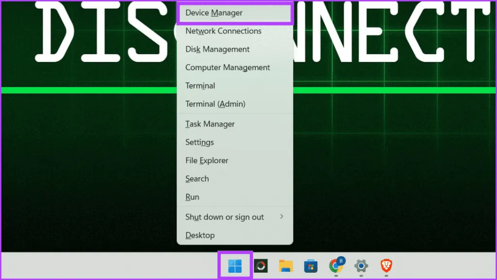Launch Microsoft Store from the taskbar

click(311, 265)
